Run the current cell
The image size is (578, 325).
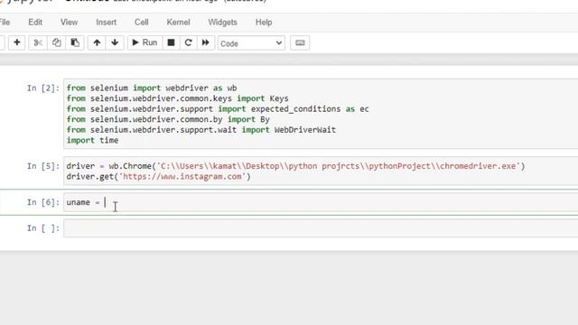click(144, 42)
